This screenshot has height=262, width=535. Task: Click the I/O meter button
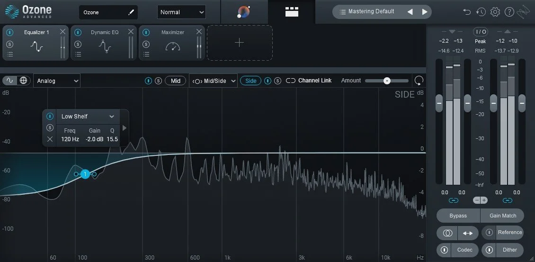tap(481, 32)
